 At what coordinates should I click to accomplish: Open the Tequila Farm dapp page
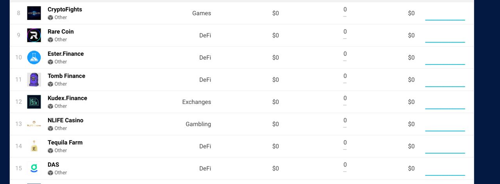[x=65, y=143]
